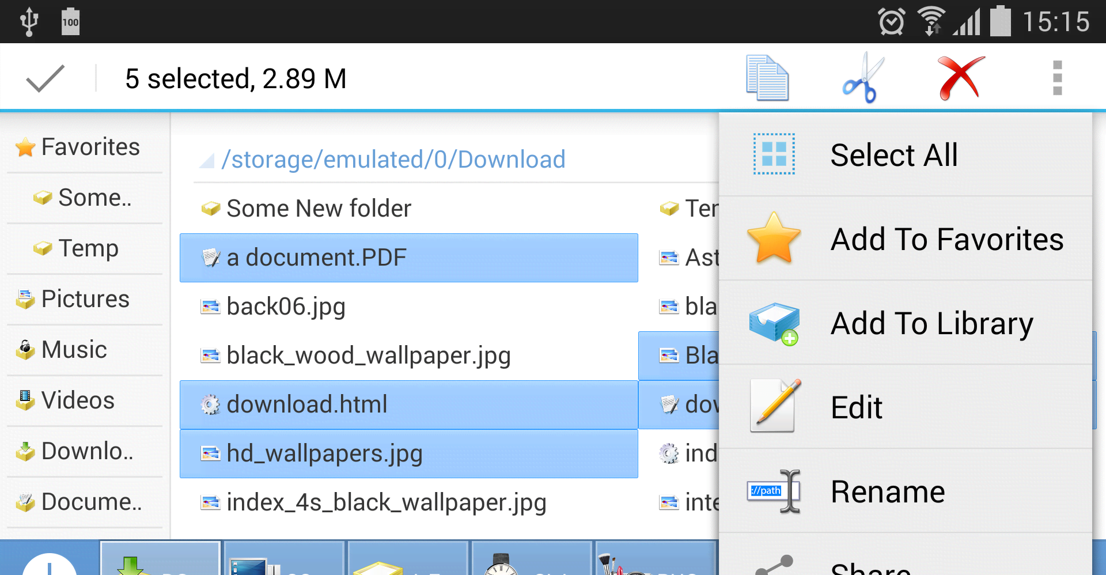Tap the Add To Library box icon

pos(774,323)
